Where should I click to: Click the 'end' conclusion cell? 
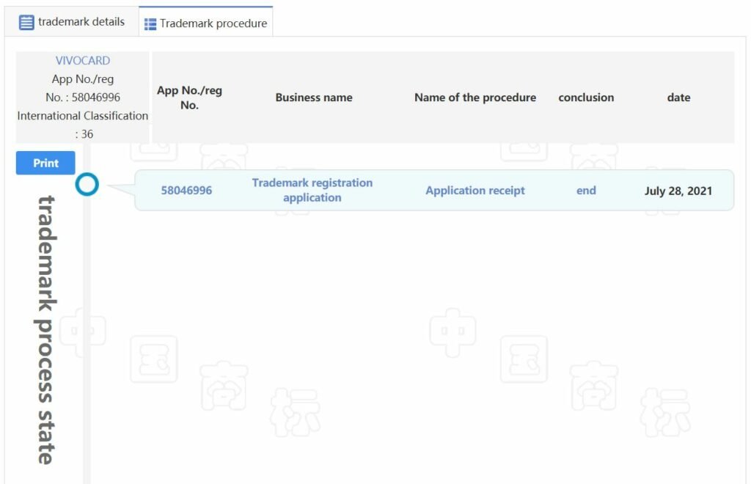point(586,191)
